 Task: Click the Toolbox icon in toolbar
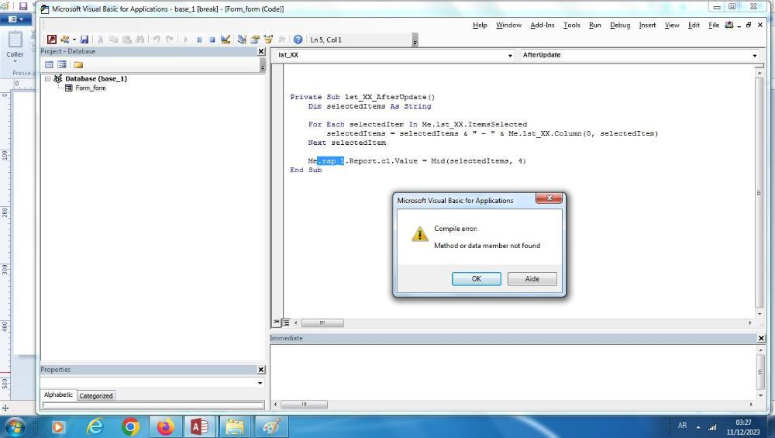282,40
